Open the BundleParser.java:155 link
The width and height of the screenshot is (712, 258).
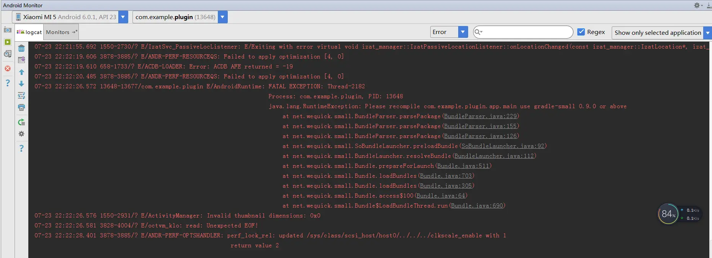480,126
